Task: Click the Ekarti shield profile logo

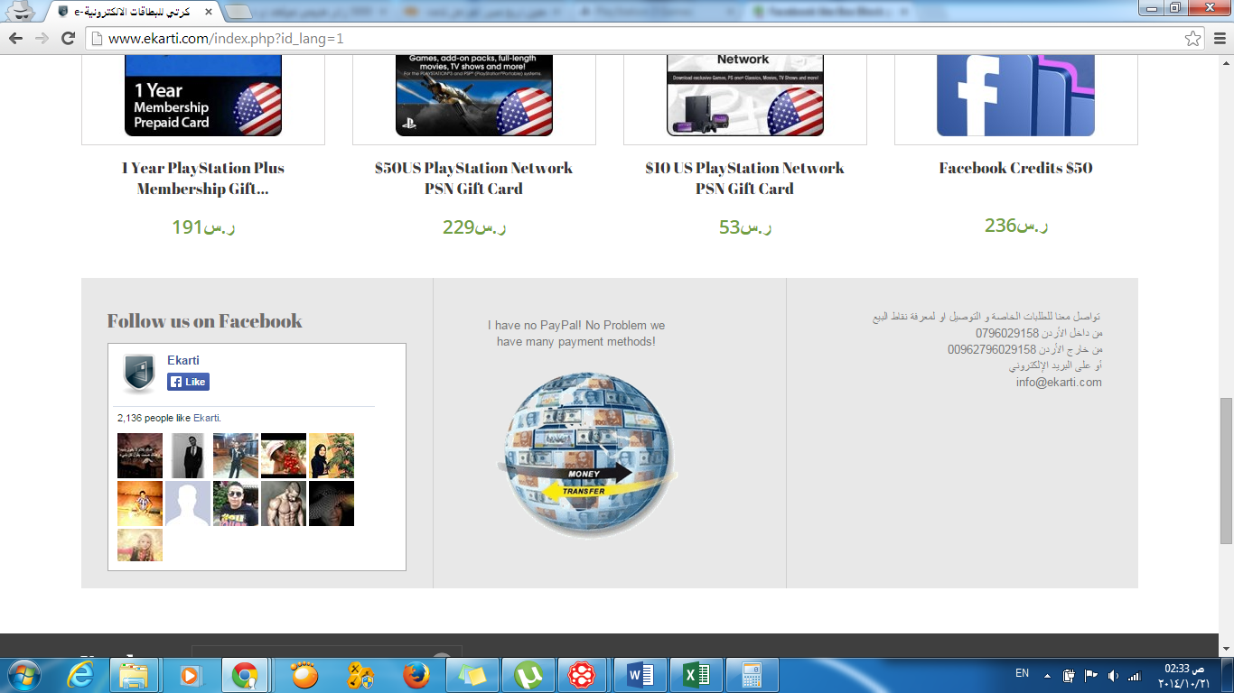Action: [139, 374]
